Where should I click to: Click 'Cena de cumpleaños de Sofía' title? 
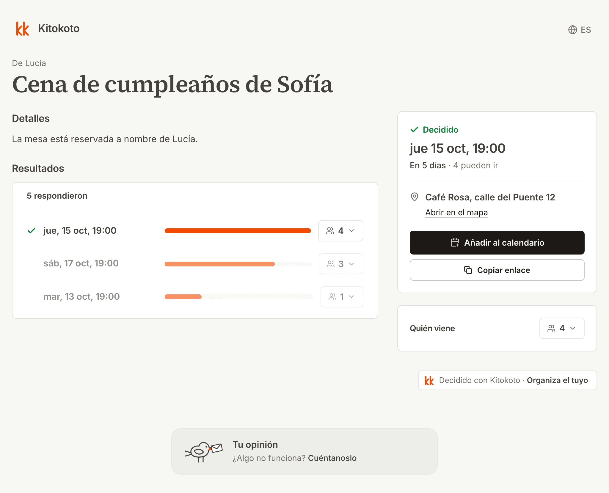click(172, 84)
